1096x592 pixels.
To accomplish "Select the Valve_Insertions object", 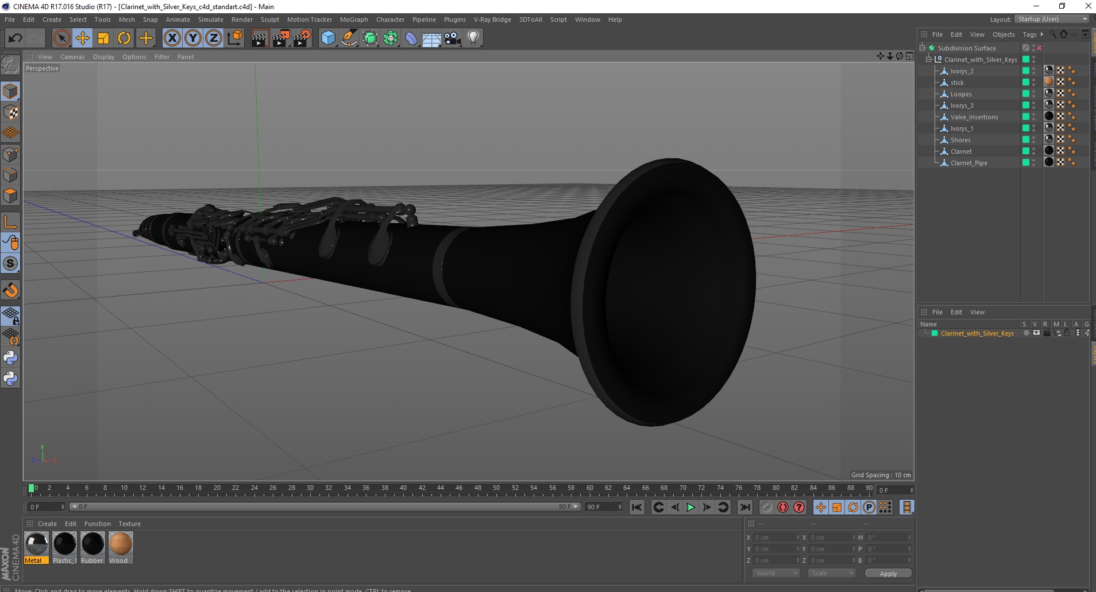I will [974, 117].
